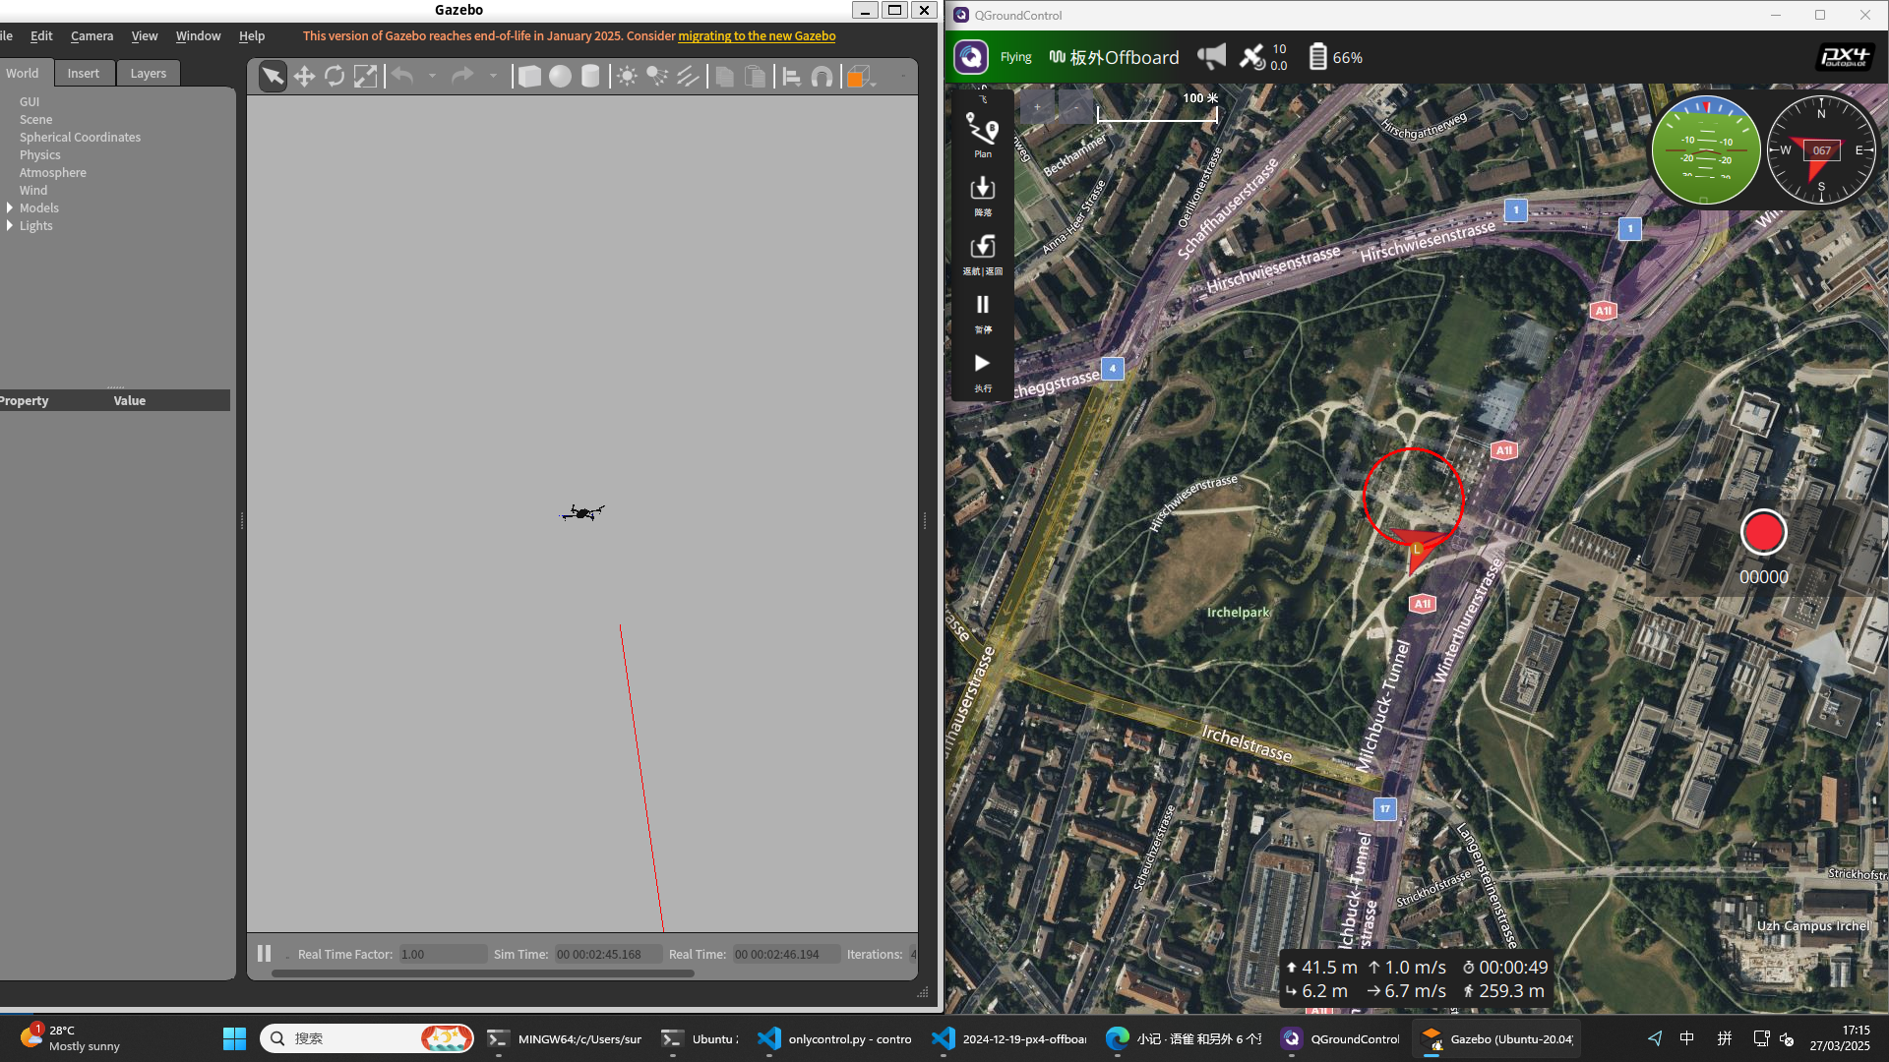This screenshot has width=1889, height=1062.
Task: Zoom out the QGroundControl map
Action: 1076,106
